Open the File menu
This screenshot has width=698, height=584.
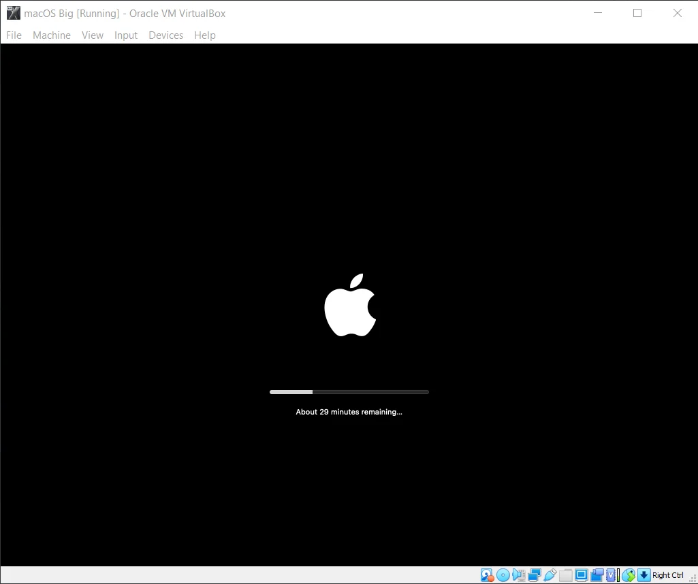[14, 35]
